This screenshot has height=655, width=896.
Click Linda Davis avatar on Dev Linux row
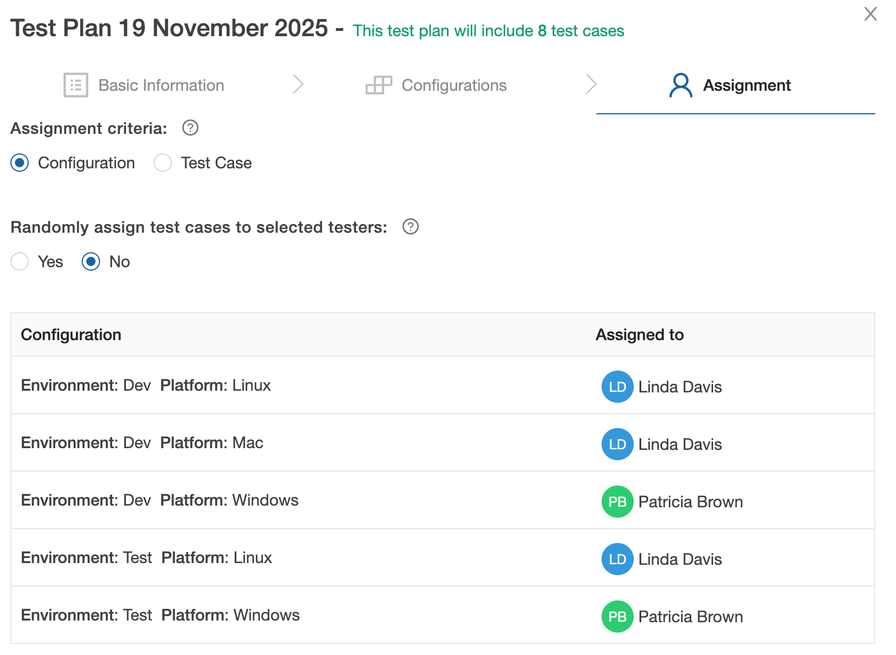pyautogui.click(x=617, y=387)
